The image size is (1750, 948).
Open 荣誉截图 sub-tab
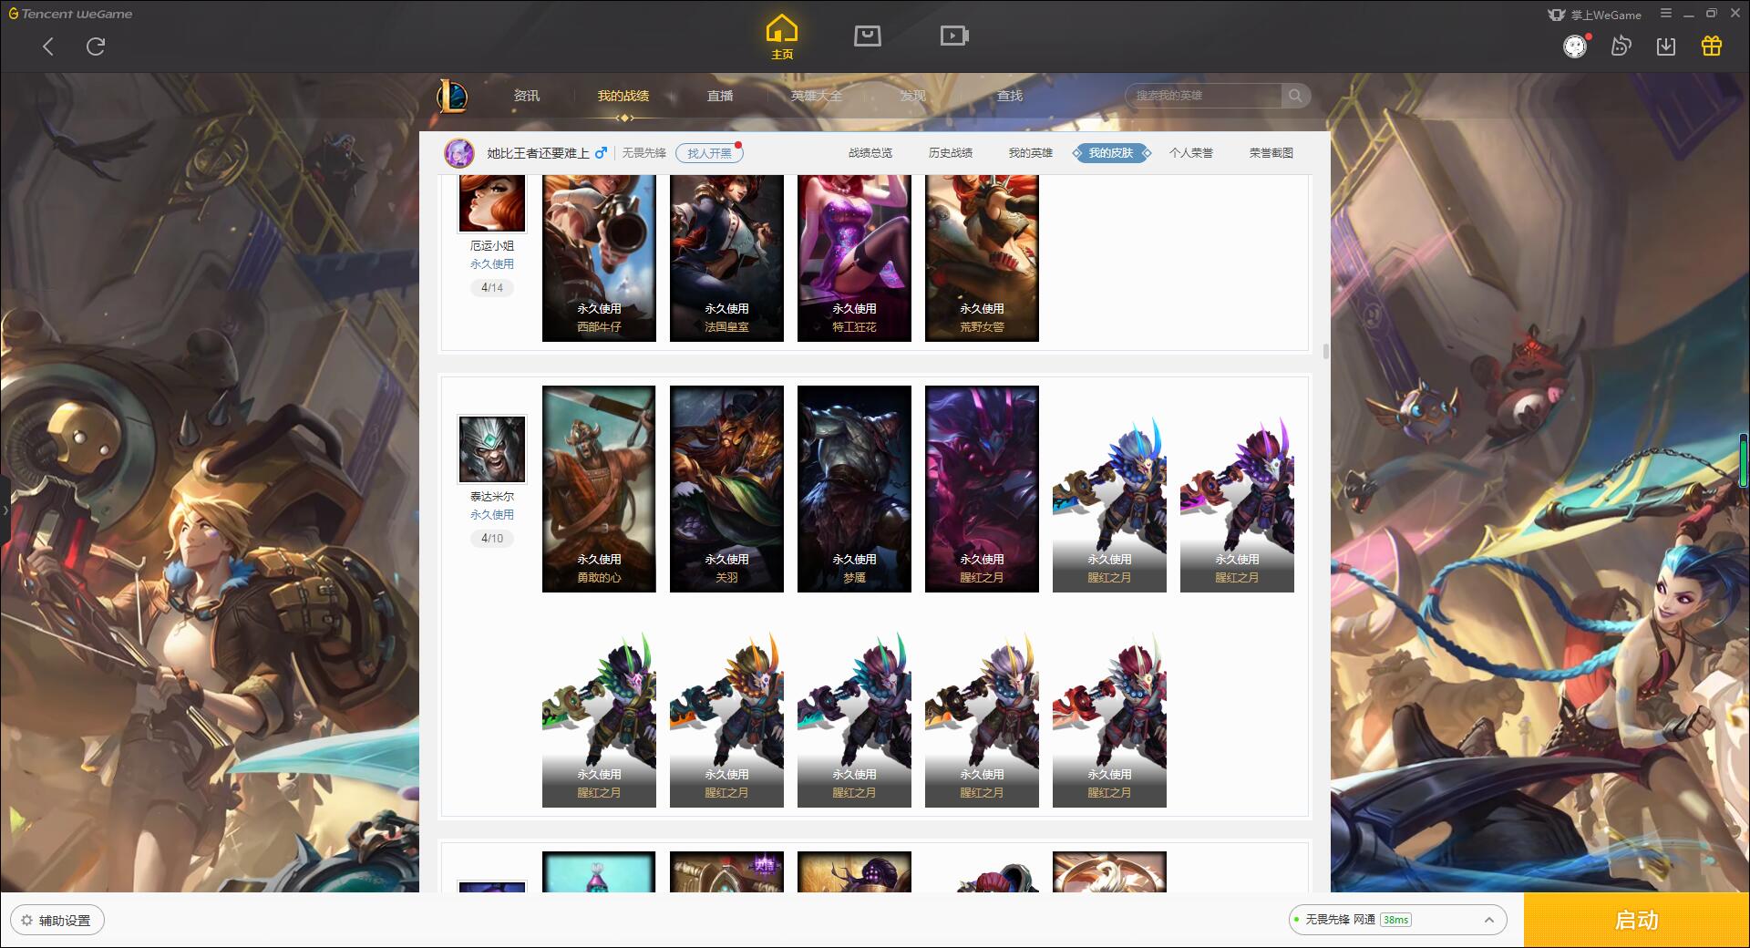coord(1271,153)
